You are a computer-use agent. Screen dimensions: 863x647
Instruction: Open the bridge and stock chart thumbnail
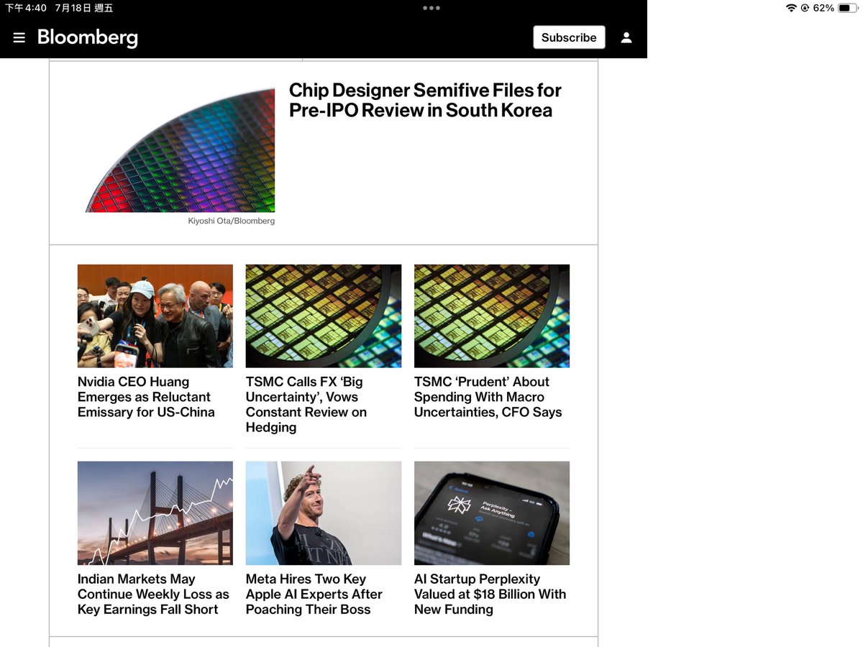(x=155, y=513)
